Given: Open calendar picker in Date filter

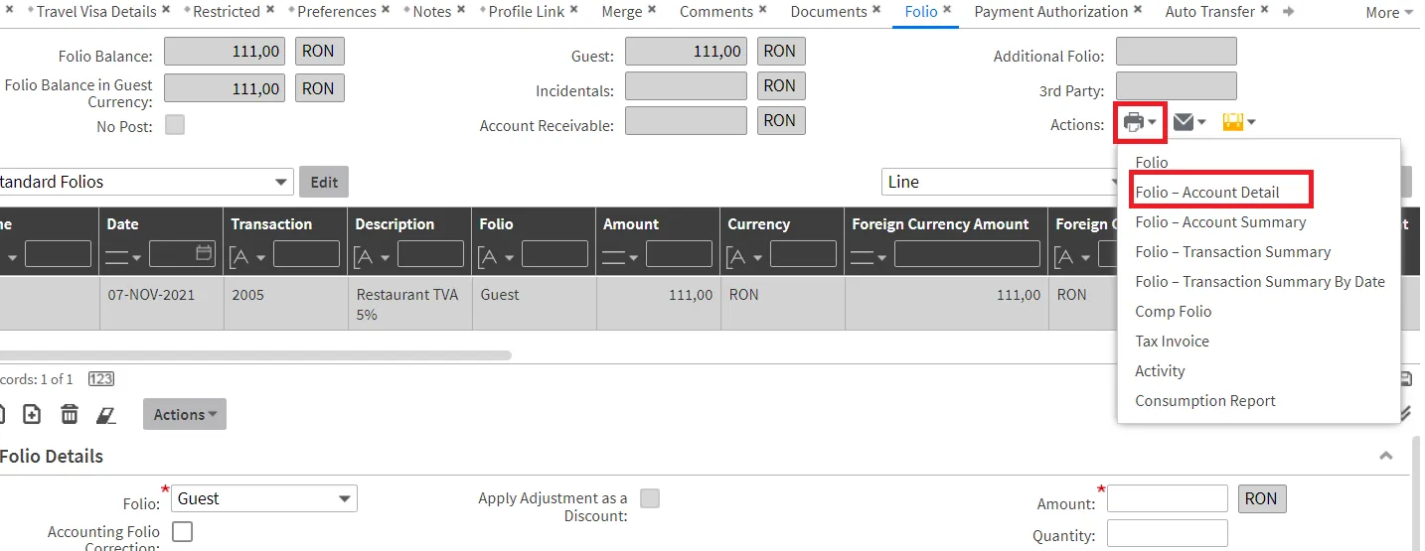Looking at the screenshot, I should [x=204, y=253].
